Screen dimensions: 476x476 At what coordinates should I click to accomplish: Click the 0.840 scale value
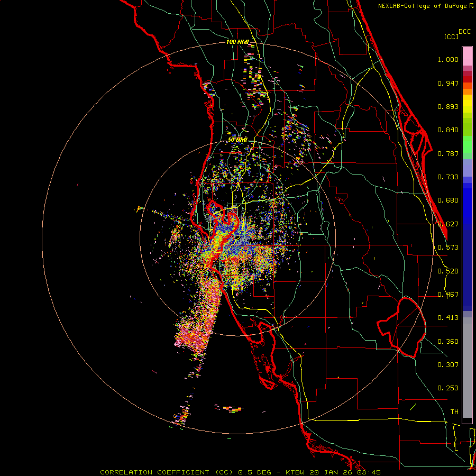[x=448, y=130]
